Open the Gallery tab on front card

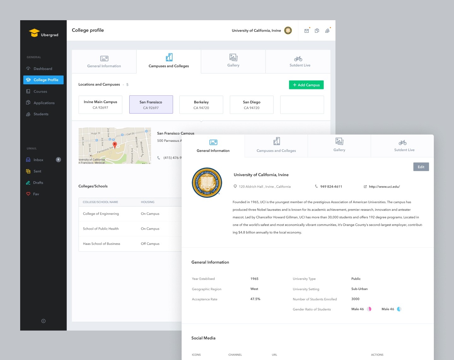point(339,146)
